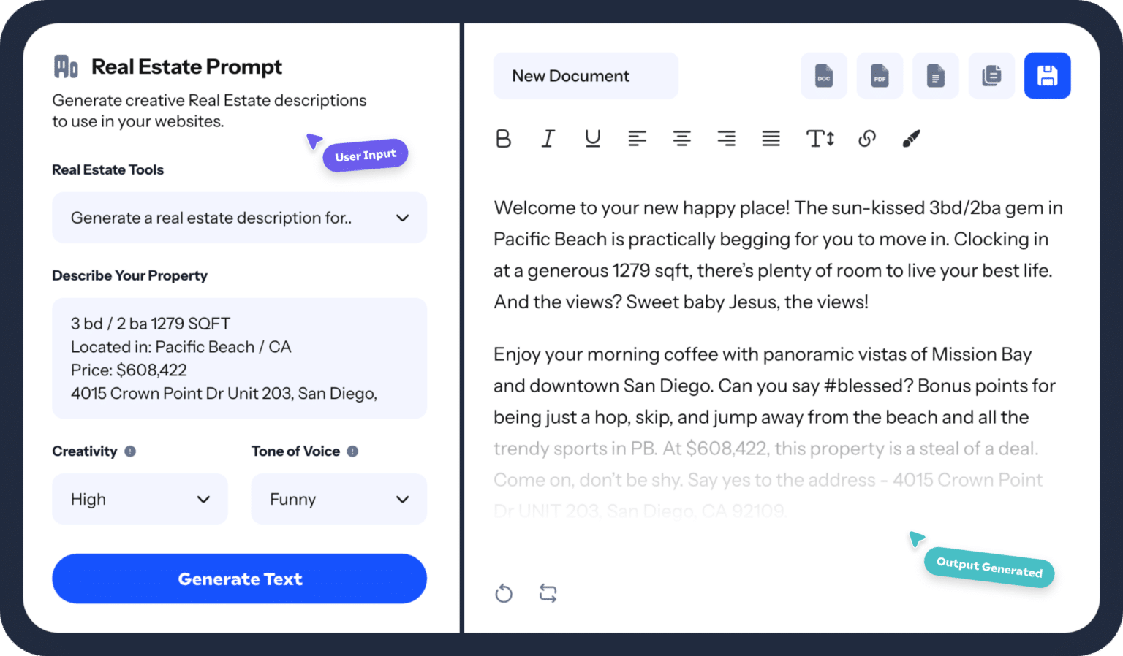Save document with the floppy disk icon
This screenshot has height=656, width=1123.
click(1047, 75)
